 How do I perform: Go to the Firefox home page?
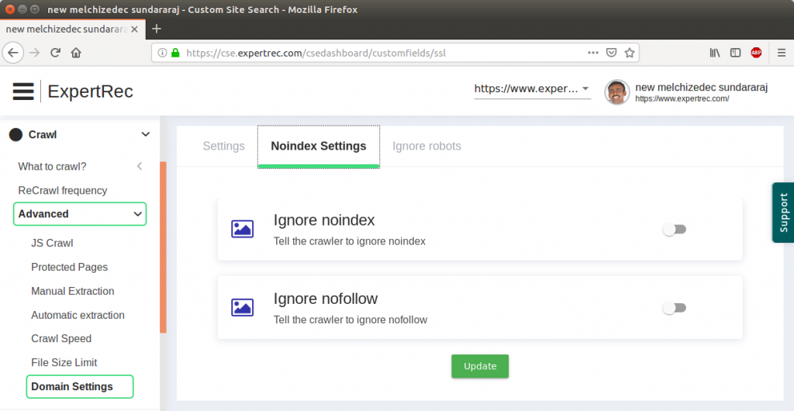click(x=76, y=53)
